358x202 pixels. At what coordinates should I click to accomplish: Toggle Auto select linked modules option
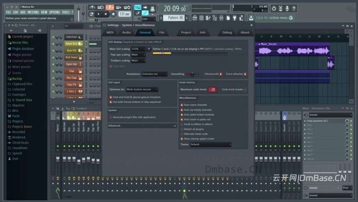click(182, 115)
